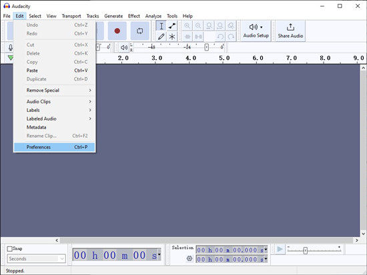Click the green timeline playhead triangle

point(11,58)
